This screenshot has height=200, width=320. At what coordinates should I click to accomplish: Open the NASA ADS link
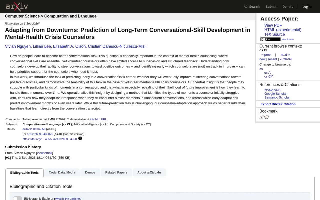[x=272, y=90]
